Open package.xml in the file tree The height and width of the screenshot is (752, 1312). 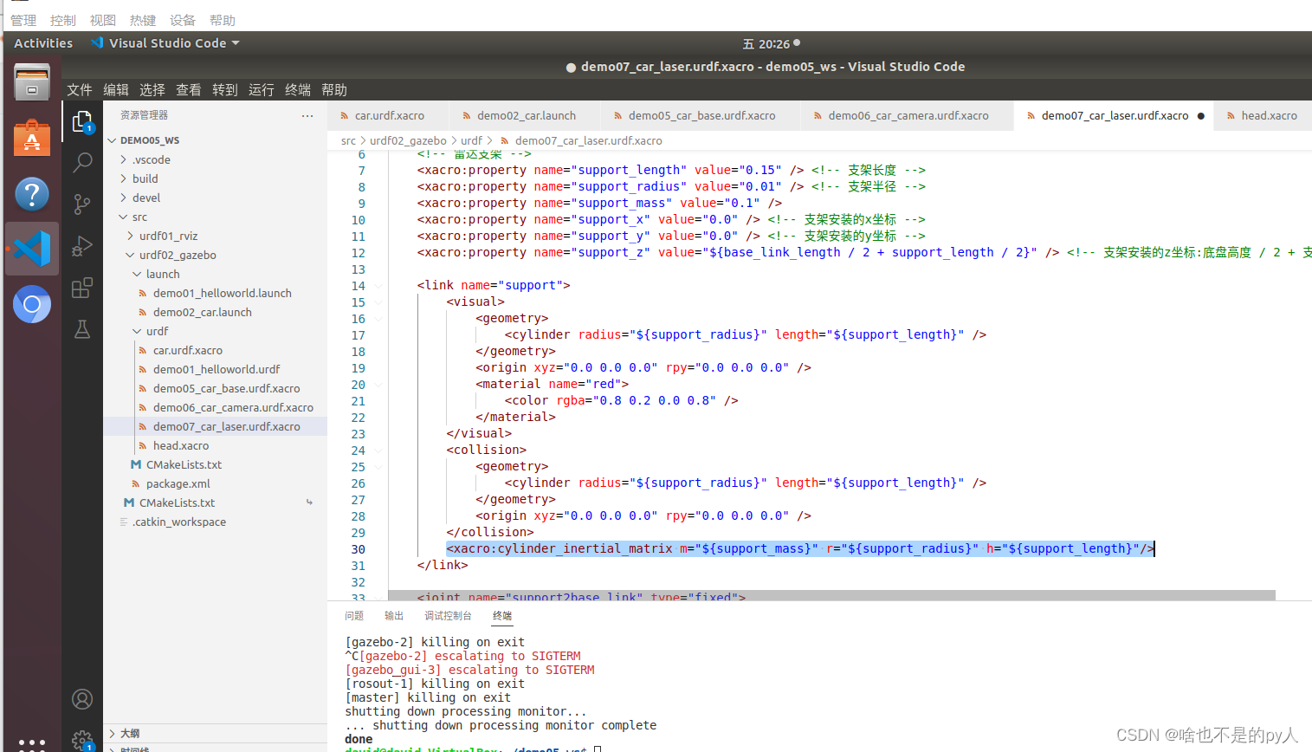point(178,483)
